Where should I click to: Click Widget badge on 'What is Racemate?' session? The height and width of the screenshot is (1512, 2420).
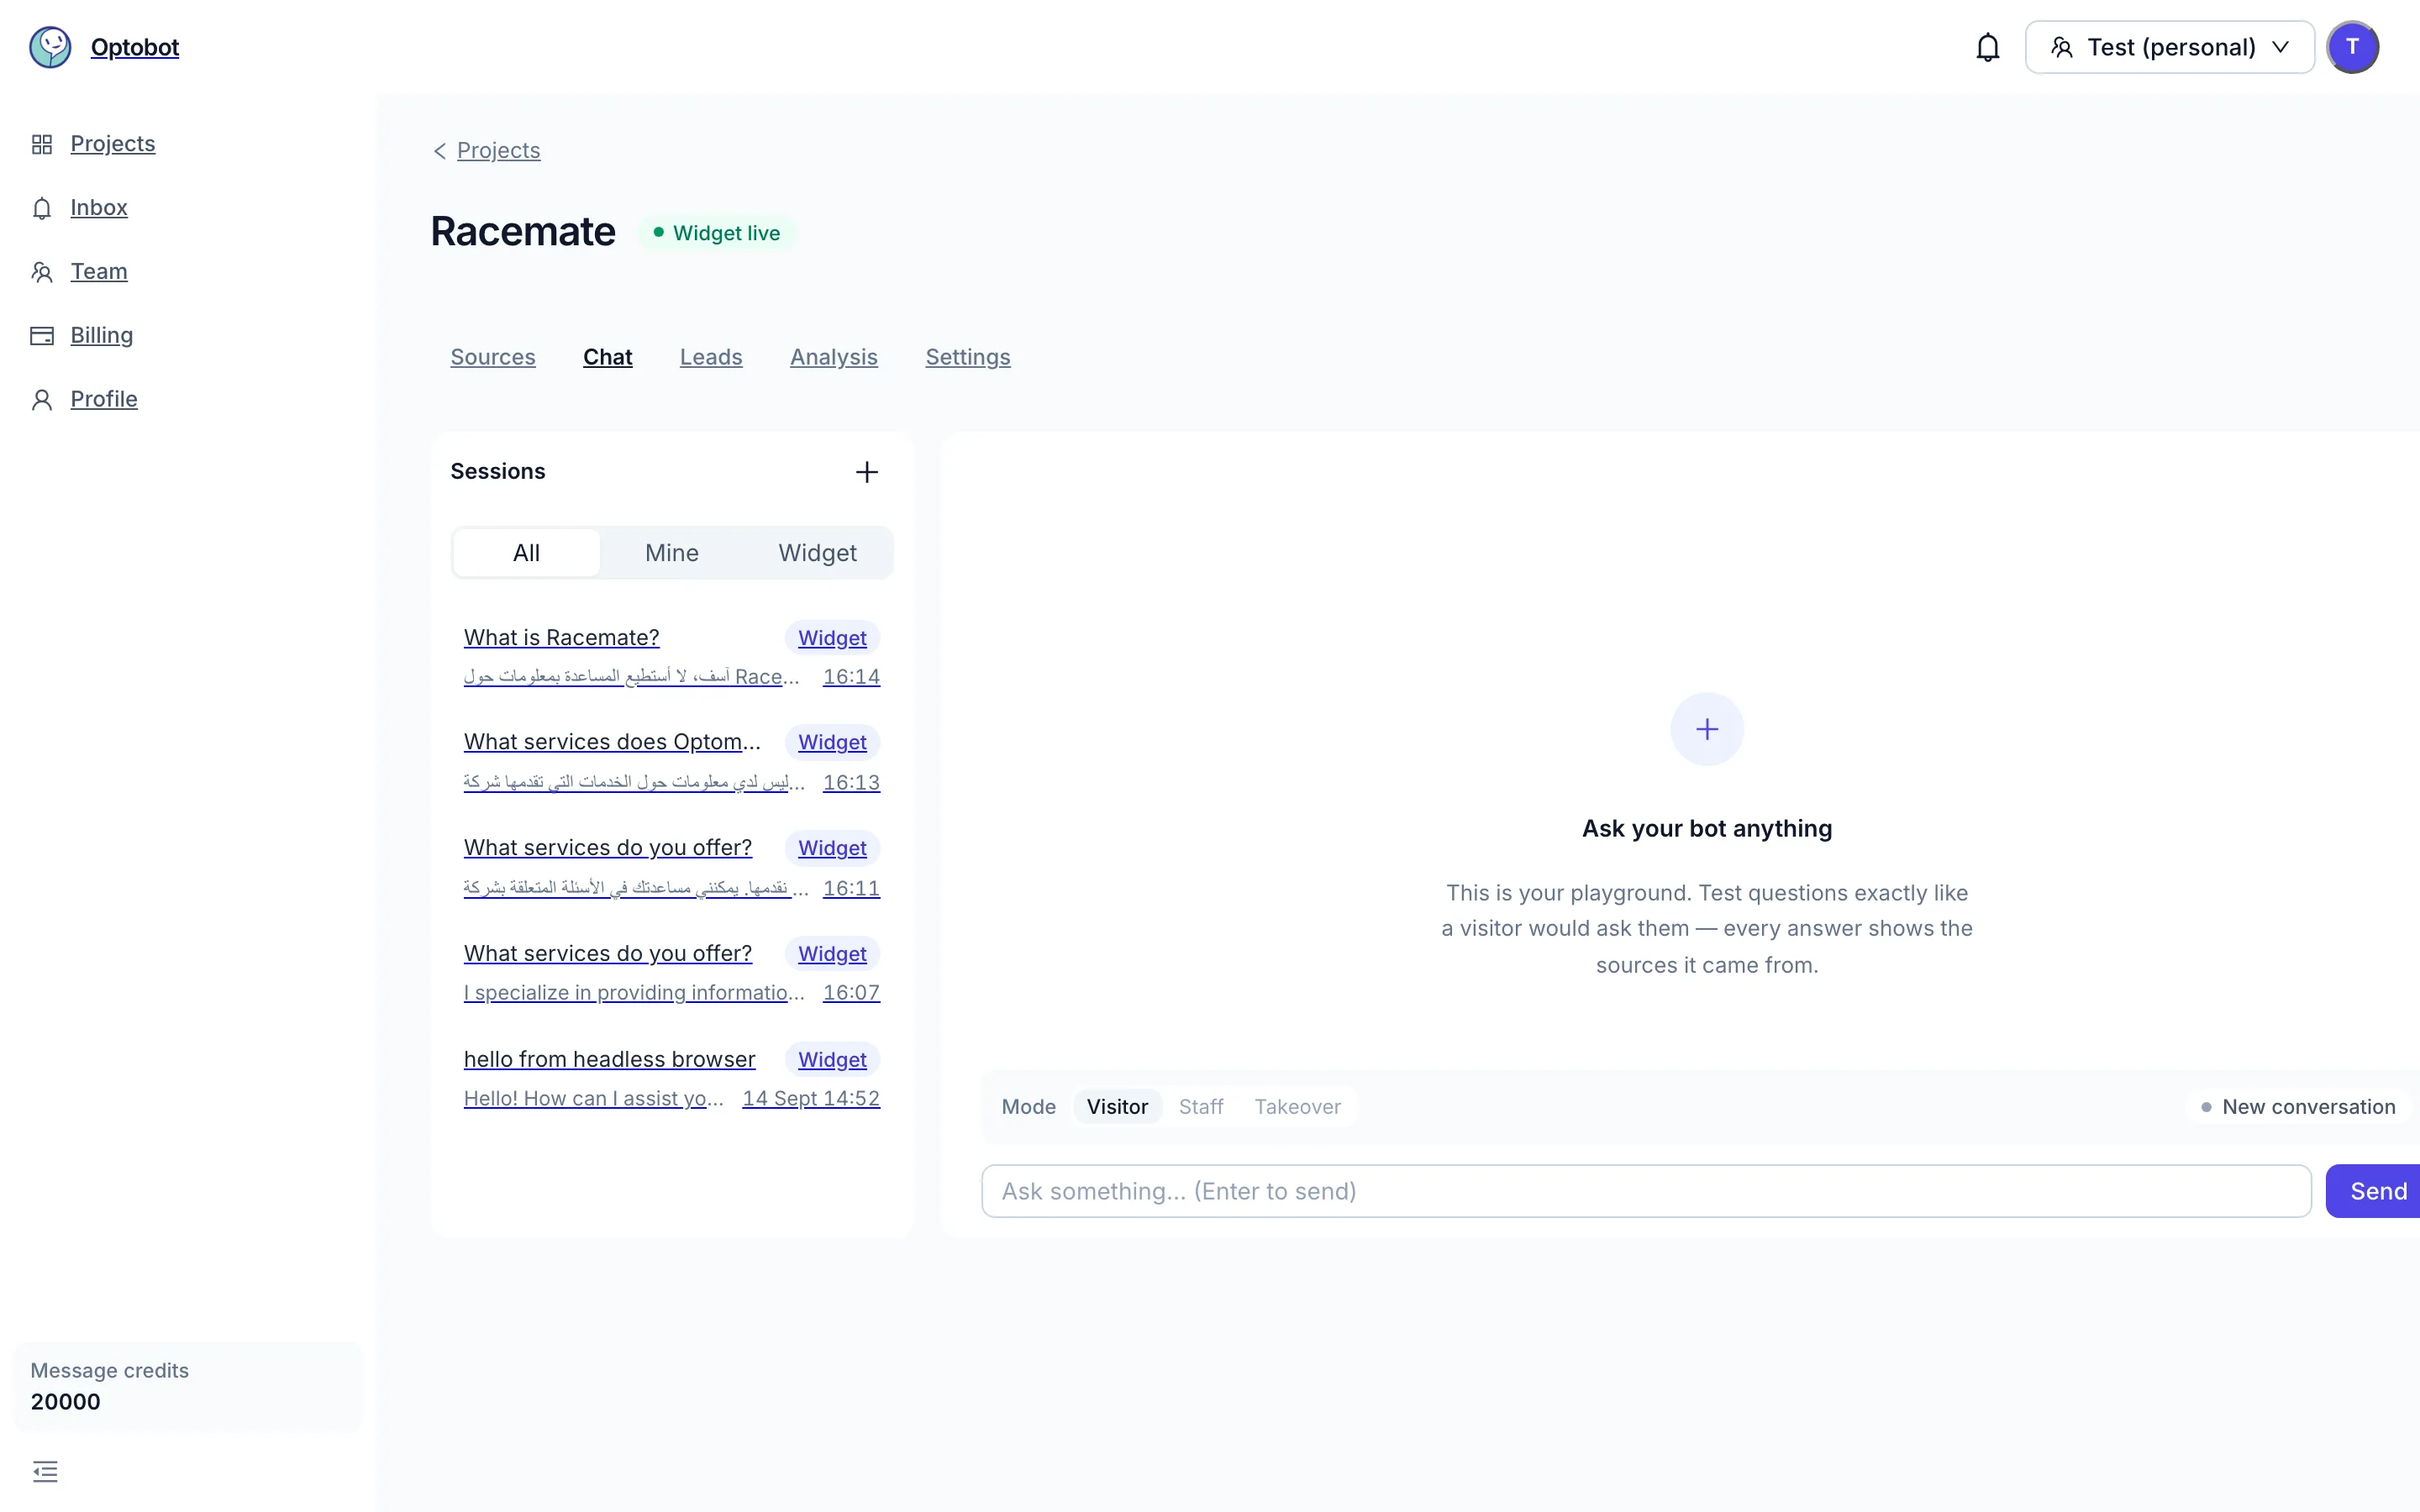(x=832, y=638)
